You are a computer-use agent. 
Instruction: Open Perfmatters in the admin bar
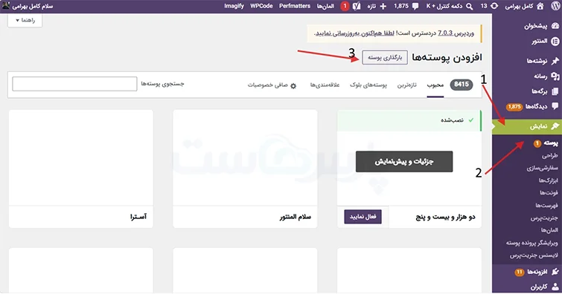point(295,6)
